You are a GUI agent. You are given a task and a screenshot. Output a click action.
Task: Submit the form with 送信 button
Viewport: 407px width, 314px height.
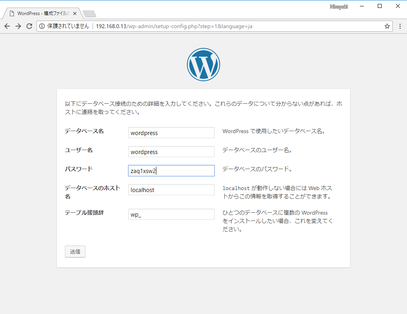tap(75, 251)
